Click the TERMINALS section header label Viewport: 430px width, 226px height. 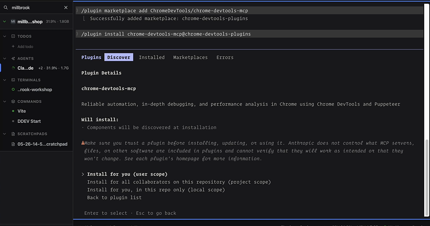(x=29, y=80)
